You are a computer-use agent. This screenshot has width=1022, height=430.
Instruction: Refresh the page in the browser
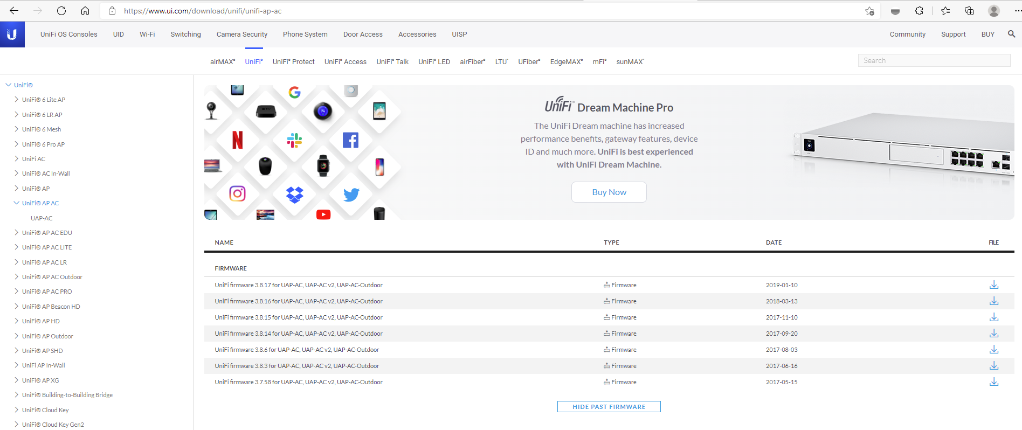(61, 11)
